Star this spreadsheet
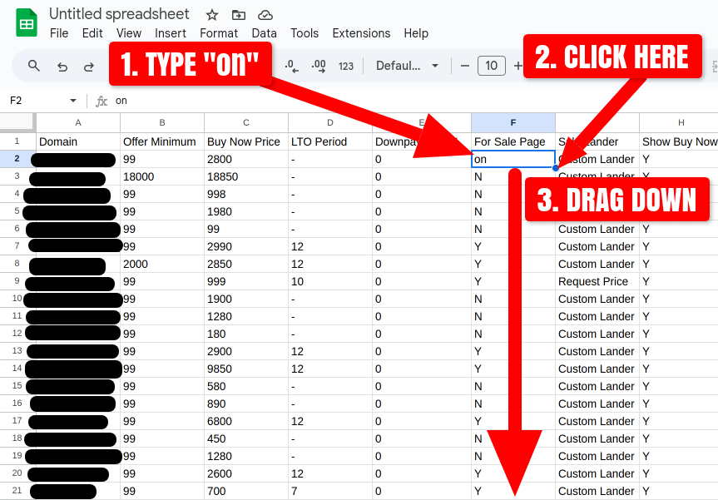 tap(211, 14)
